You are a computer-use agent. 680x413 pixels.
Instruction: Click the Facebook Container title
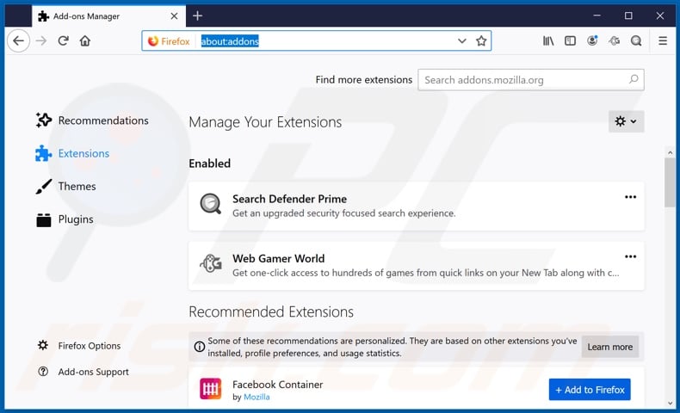[x=277, y=385]
